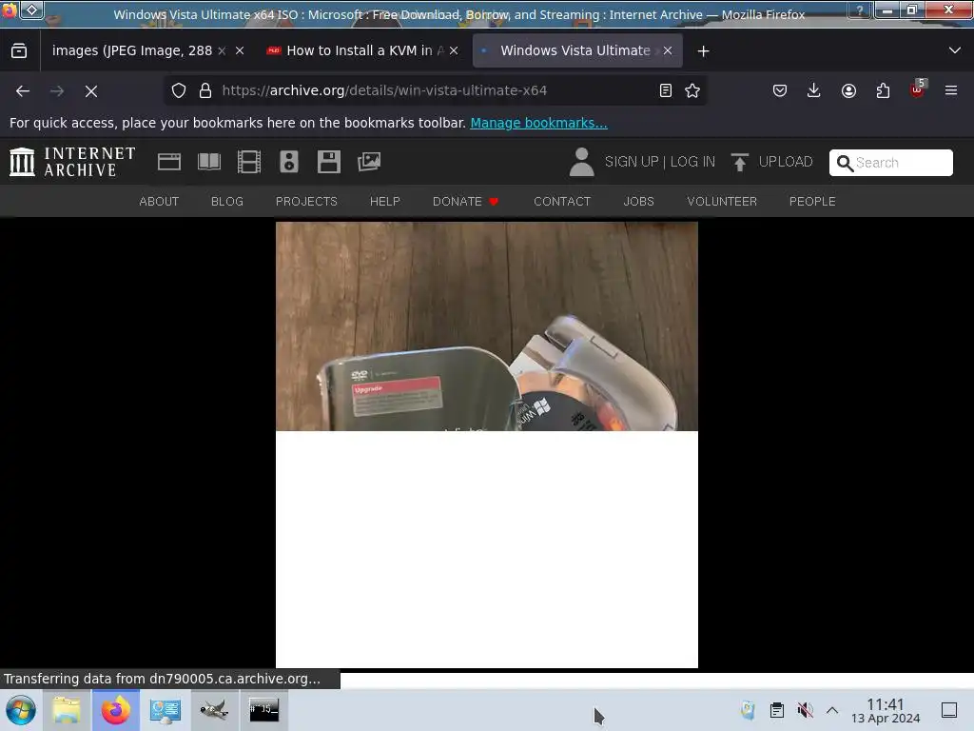This screenshot has height=731, width=974.
Task: Click the Firefox taskbar icon
Action: pos(116,710)
